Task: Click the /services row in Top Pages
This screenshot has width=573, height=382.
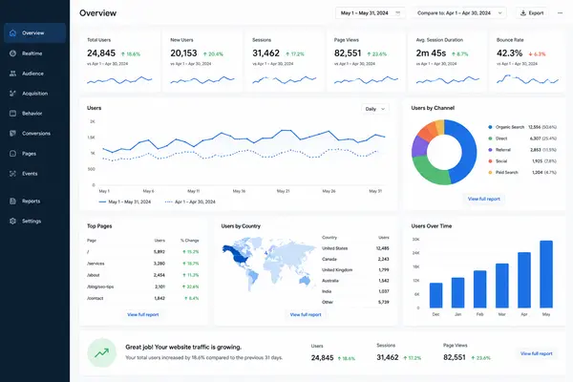Action: [143, 264]
